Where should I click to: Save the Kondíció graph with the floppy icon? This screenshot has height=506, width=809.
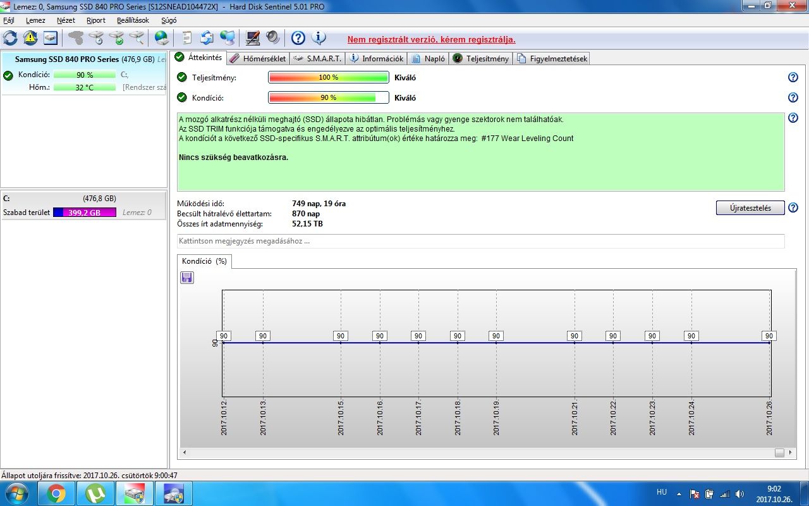pos(187,277)
